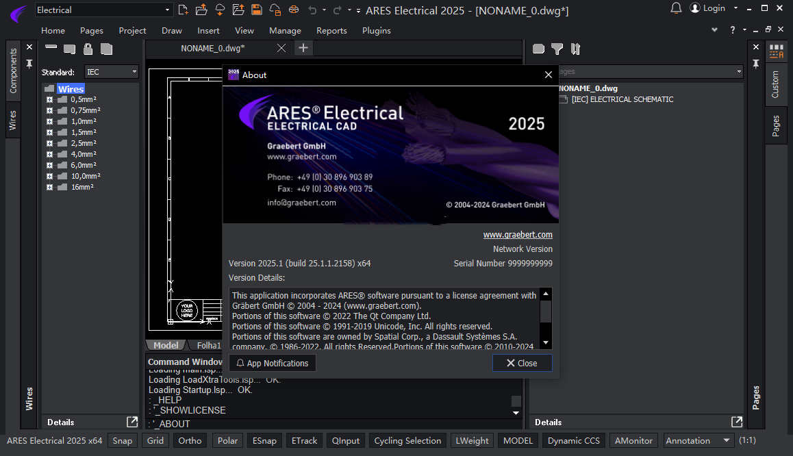
Task: Click the Components vertical side tab
Action: point(13,71)
